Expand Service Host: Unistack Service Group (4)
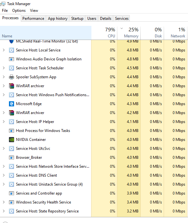Viewport: 188px width, 223px height. pyautogui.click(x=4, y=184)
